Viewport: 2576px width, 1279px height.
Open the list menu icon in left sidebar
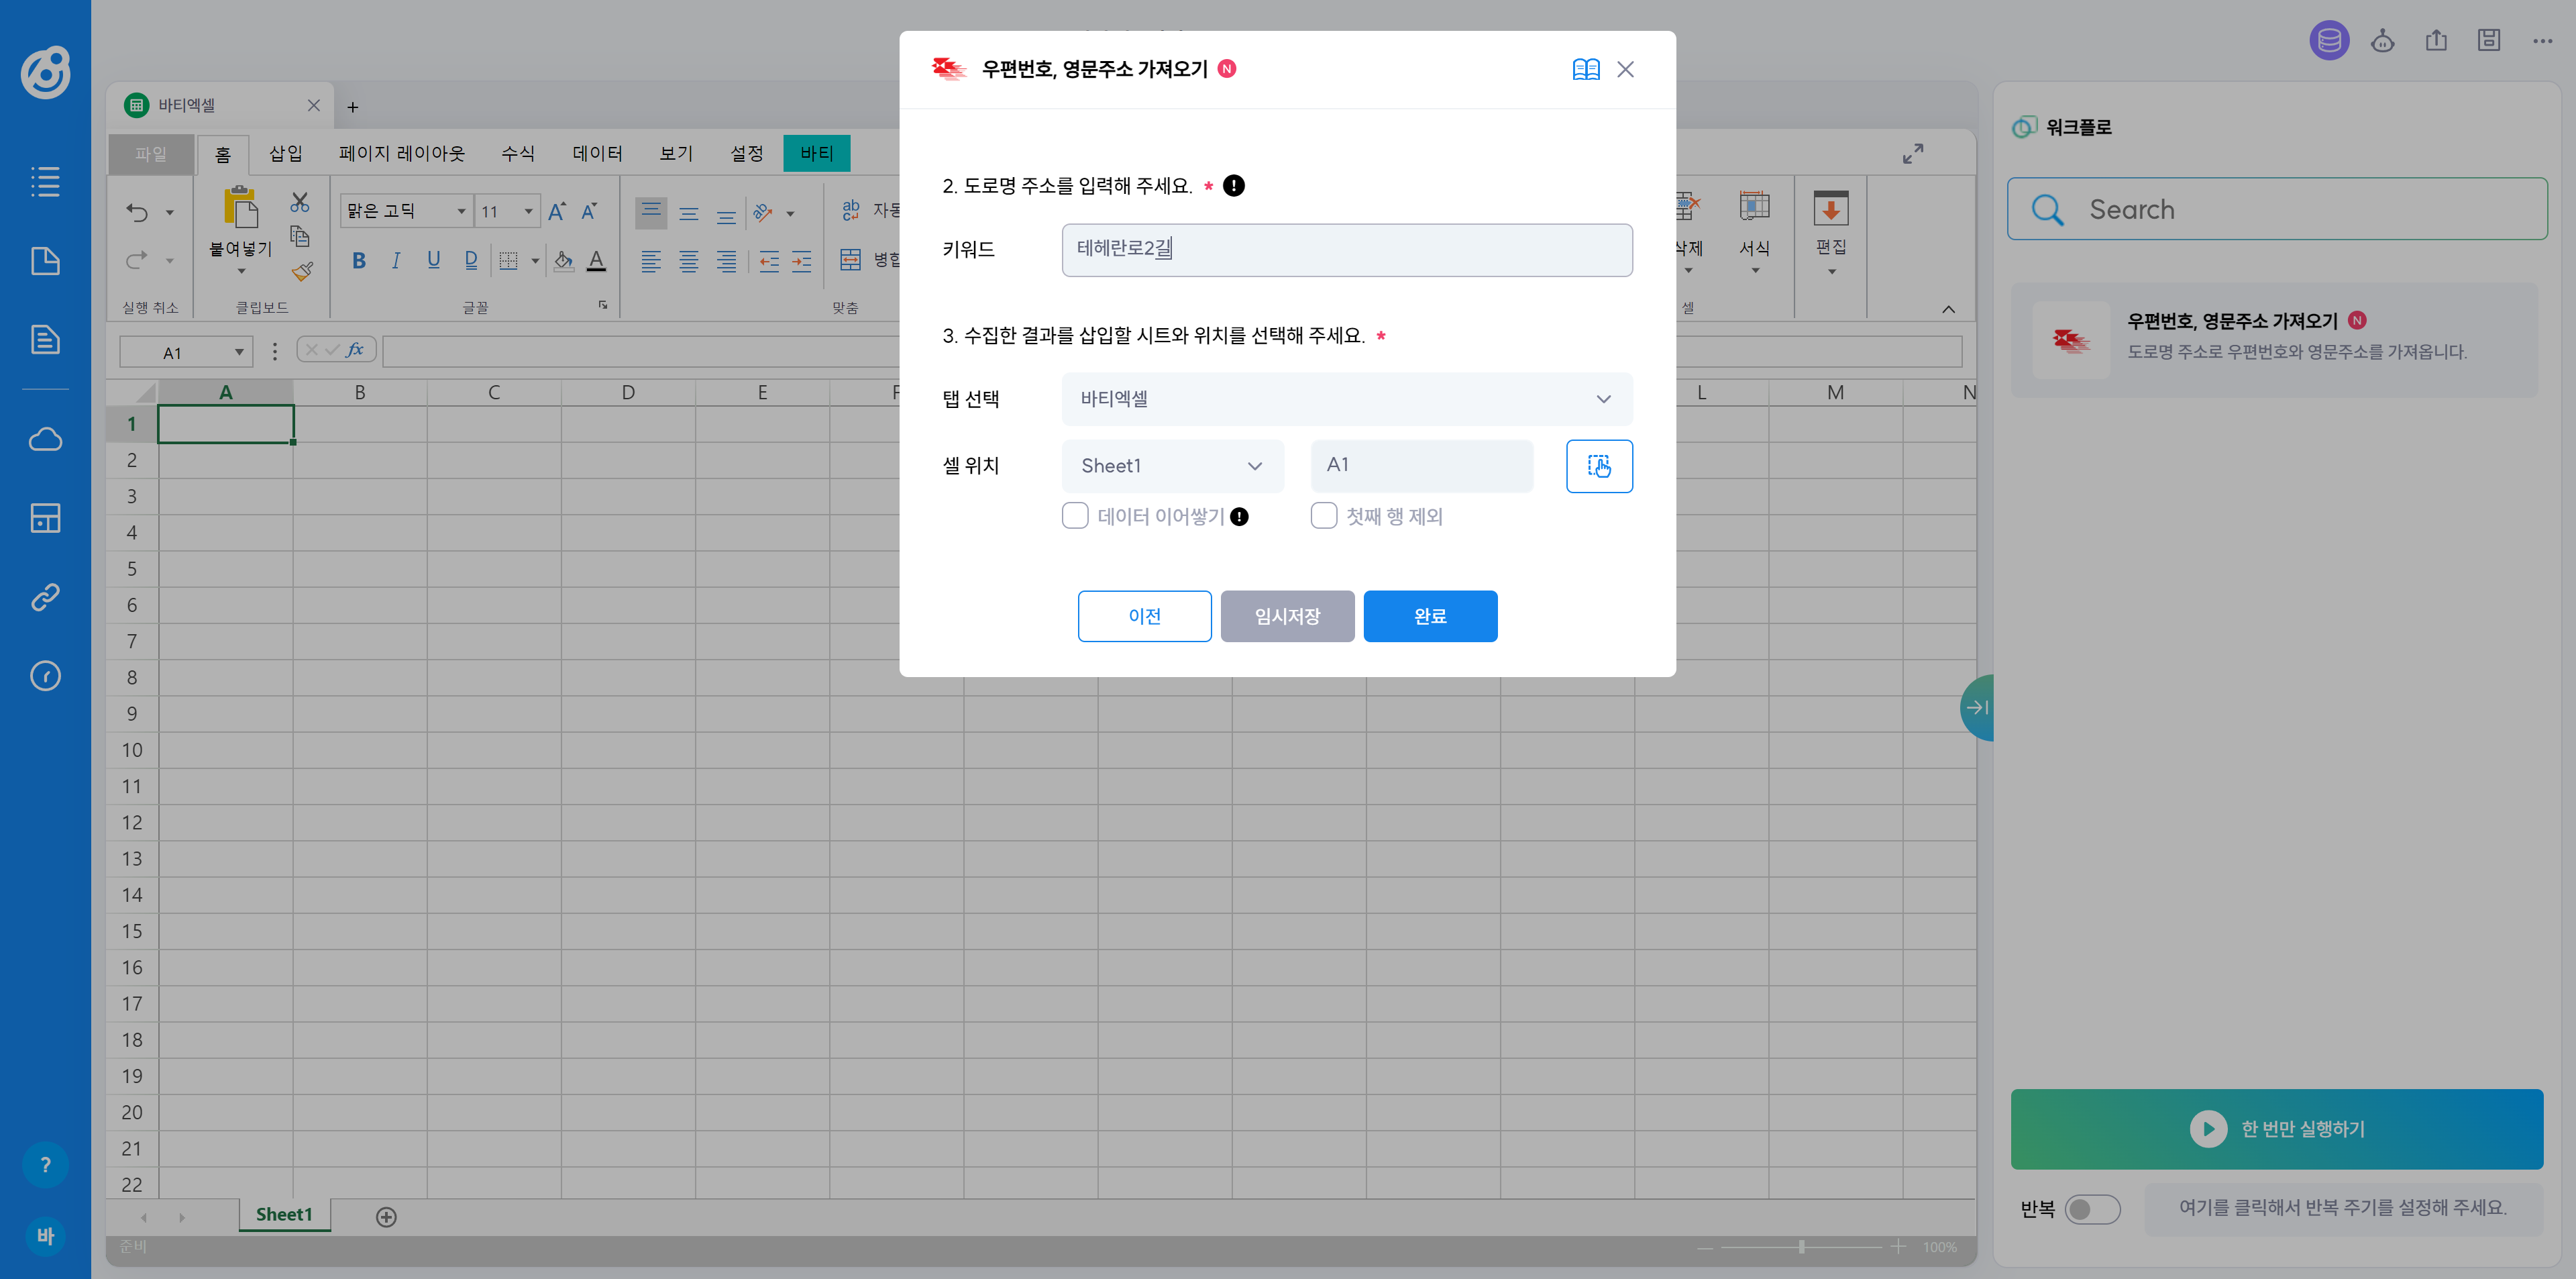click(45, 181)
